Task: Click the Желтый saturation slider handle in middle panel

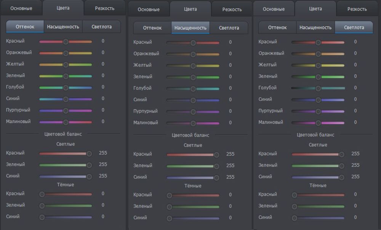Action: [x=193, y=65]
